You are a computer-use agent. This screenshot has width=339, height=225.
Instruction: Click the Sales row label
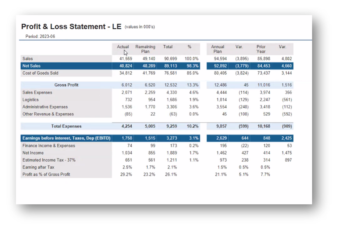pos(28,59)
